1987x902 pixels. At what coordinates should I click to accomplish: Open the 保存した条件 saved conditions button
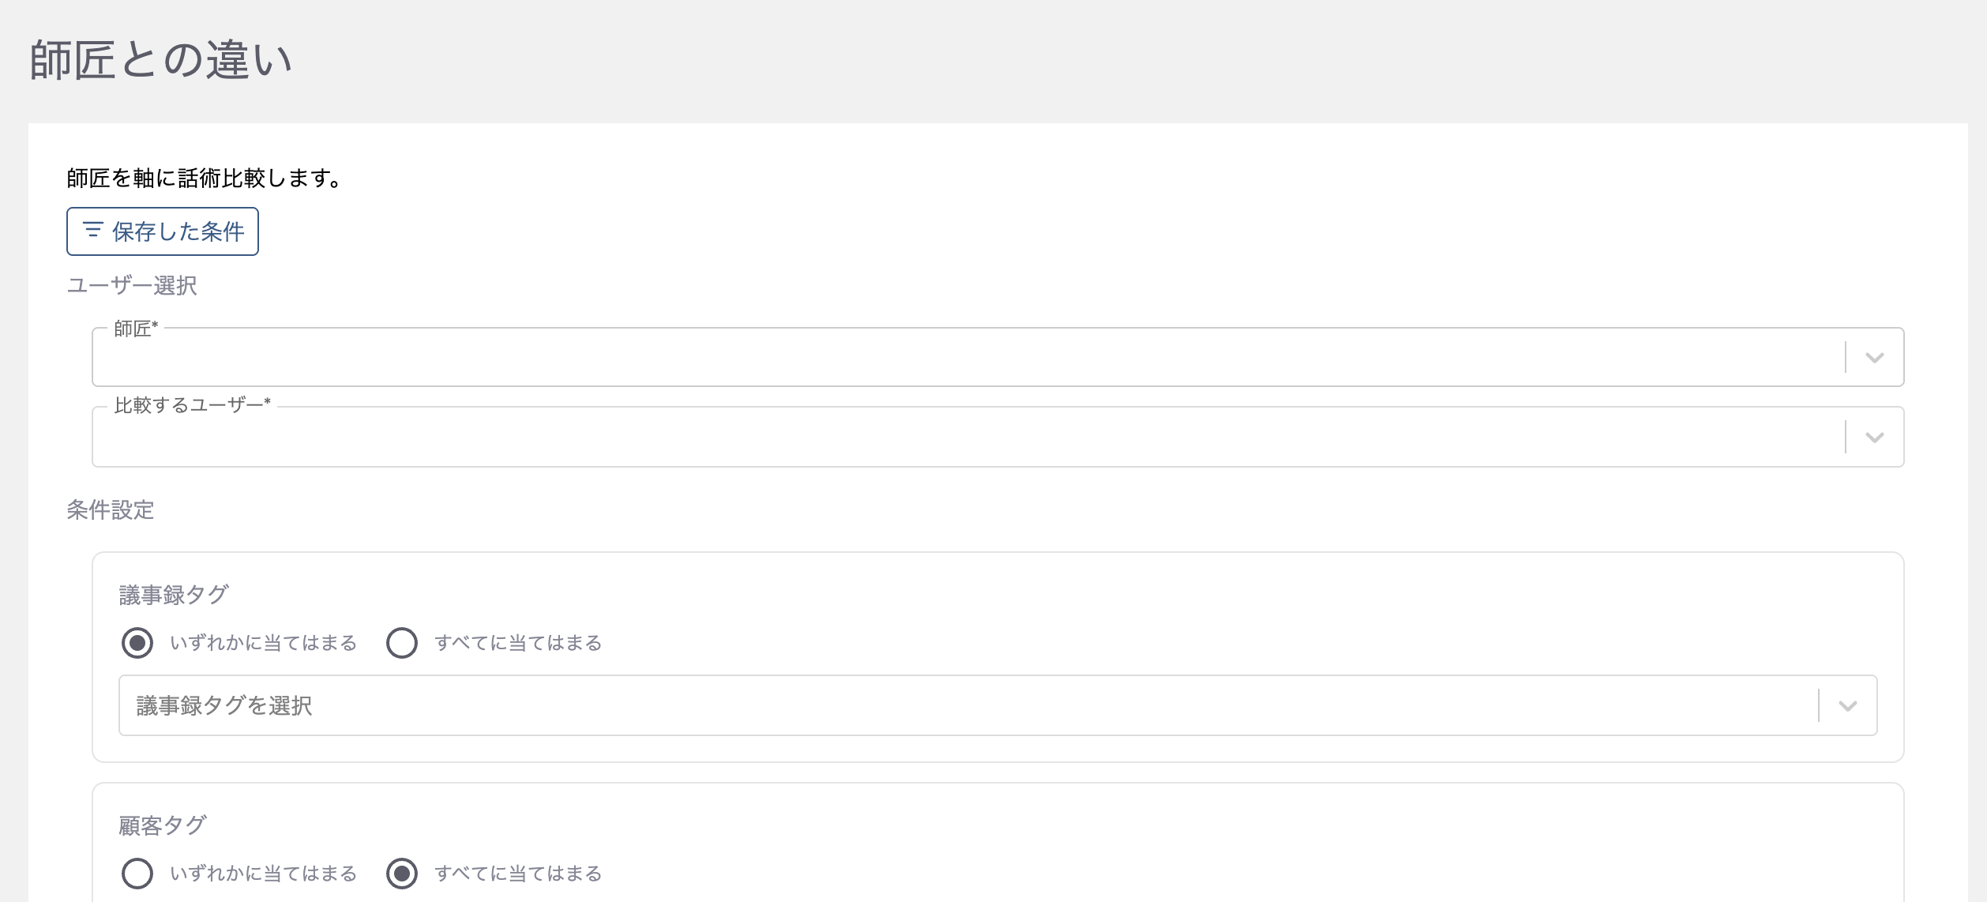163,231
